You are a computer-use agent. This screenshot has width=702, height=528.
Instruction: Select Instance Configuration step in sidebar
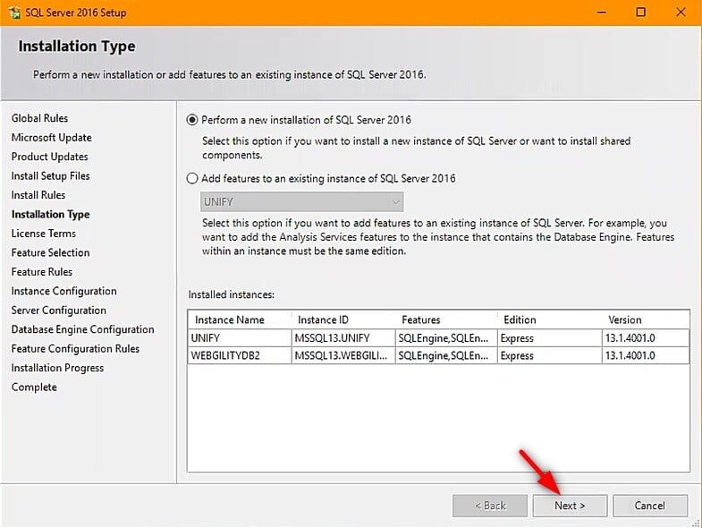coord(64,292)
